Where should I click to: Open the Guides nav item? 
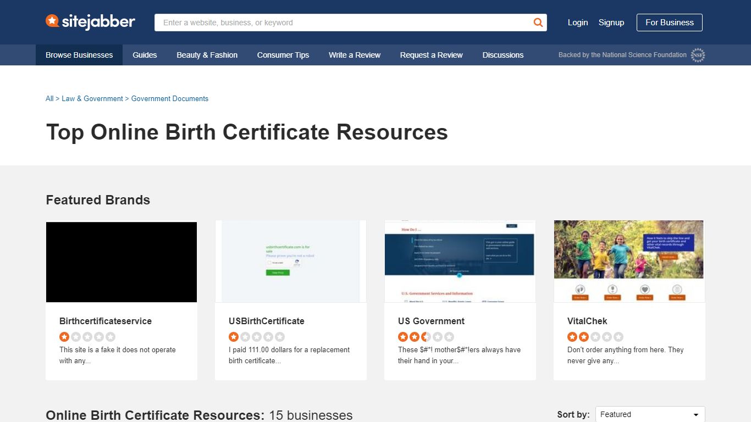pyautogui.click(x=145, y=55)
